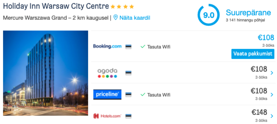Click the Hotels.com logo
This screenshot has height=124, width=277.
coord(107,116)
